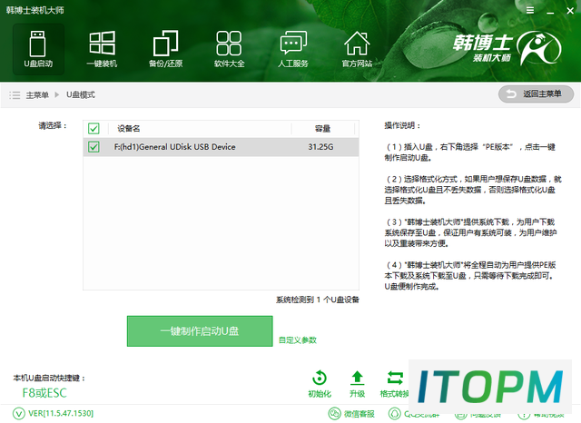Image resolution: width=581 pixels, height=423 pixels.
Task: Click the 请选择 label
Action: (53, 125)
